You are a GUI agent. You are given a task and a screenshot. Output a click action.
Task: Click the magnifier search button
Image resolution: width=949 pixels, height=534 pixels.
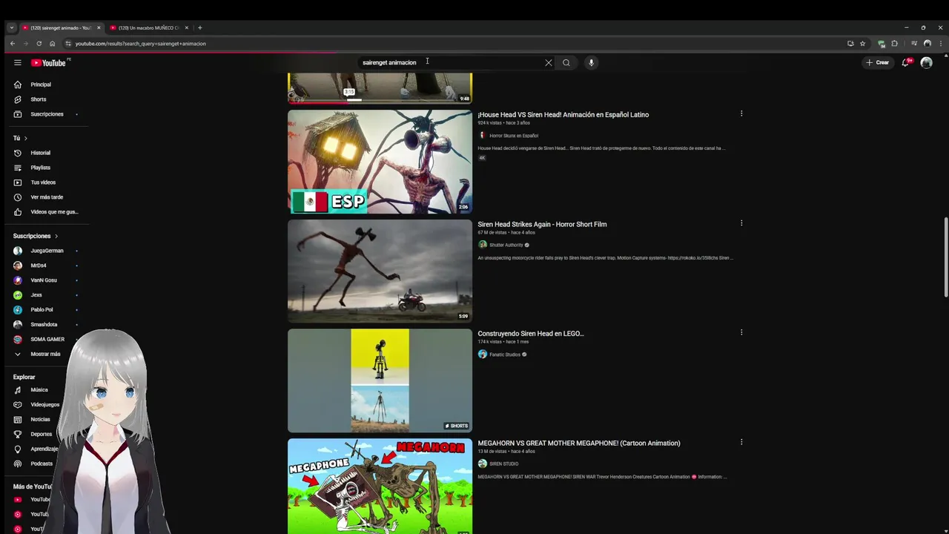(566, 63)
